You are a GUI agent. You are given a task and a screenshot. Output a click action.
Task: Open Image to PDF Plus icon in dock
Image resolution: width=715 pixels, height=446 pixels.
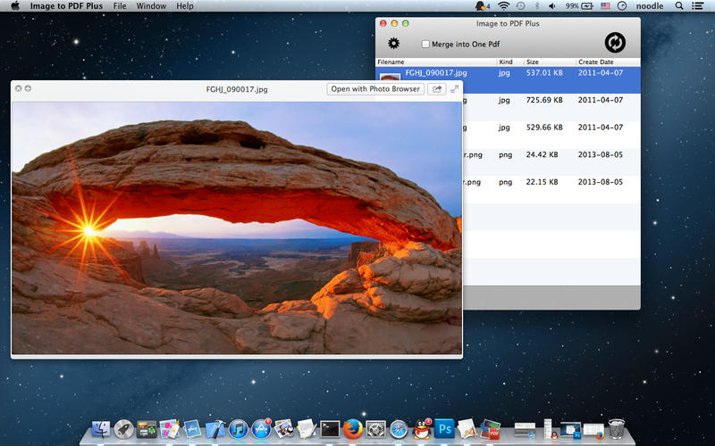(490, 429)
